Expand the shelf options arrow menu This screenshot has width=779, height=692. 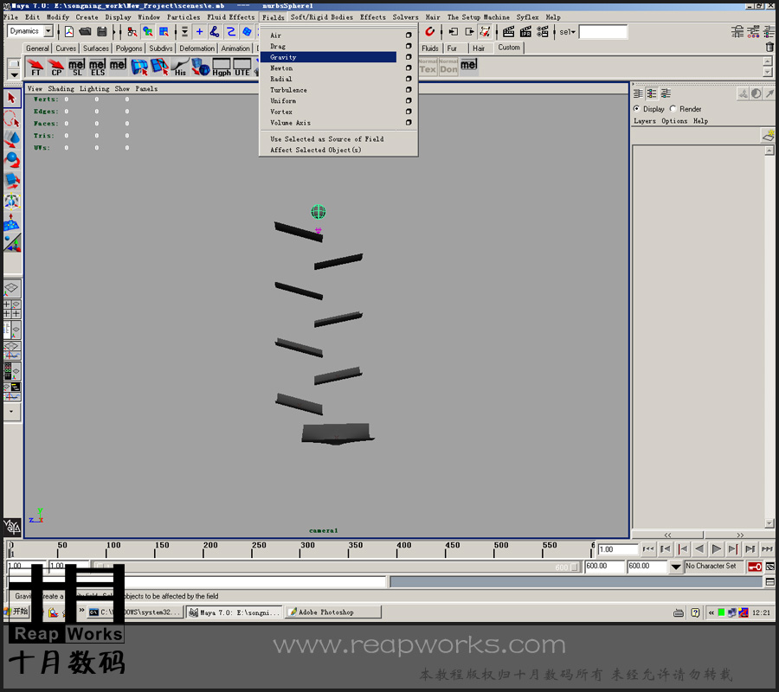(15, 74)
